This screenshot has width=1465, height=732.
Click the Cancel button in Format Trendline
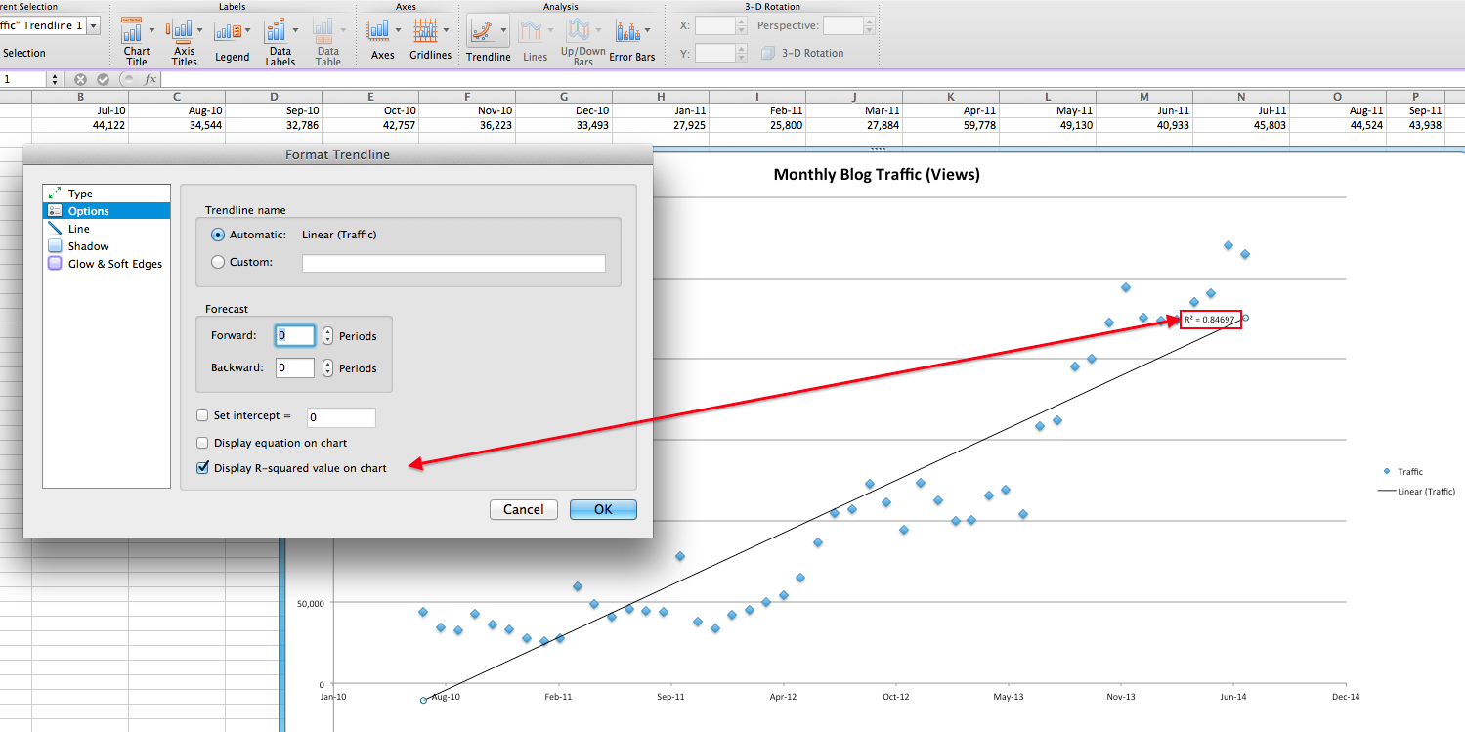(524, 509)
